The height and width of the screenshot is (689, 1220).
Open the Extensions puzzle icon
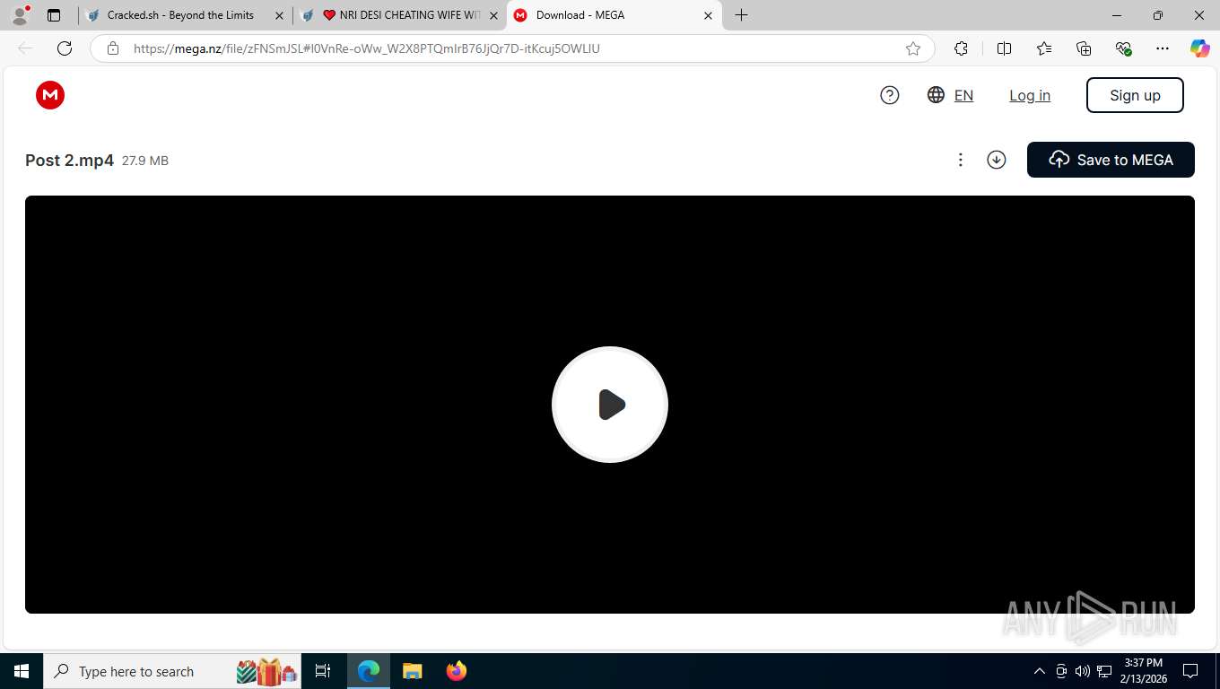(x=961, y=48)
